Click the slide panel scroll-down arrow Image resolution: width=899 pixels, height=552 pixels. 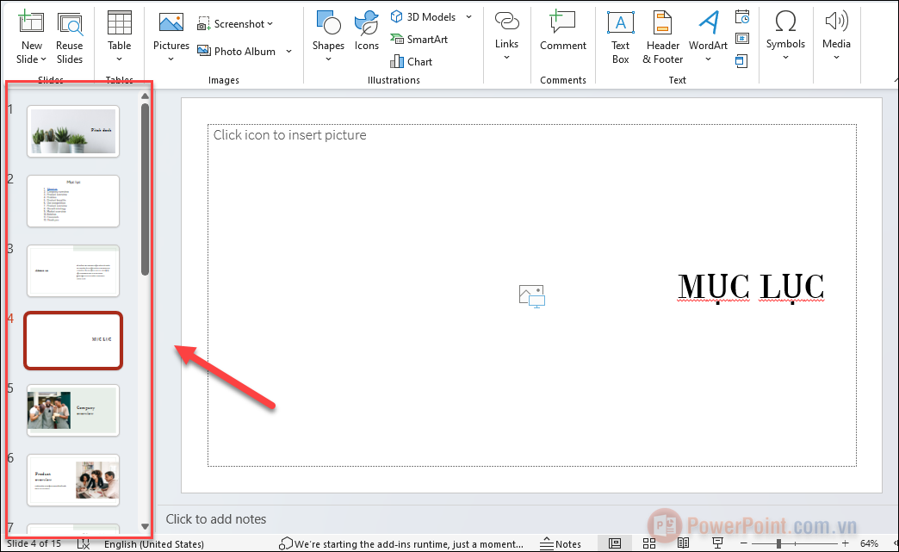coord(145,526)
